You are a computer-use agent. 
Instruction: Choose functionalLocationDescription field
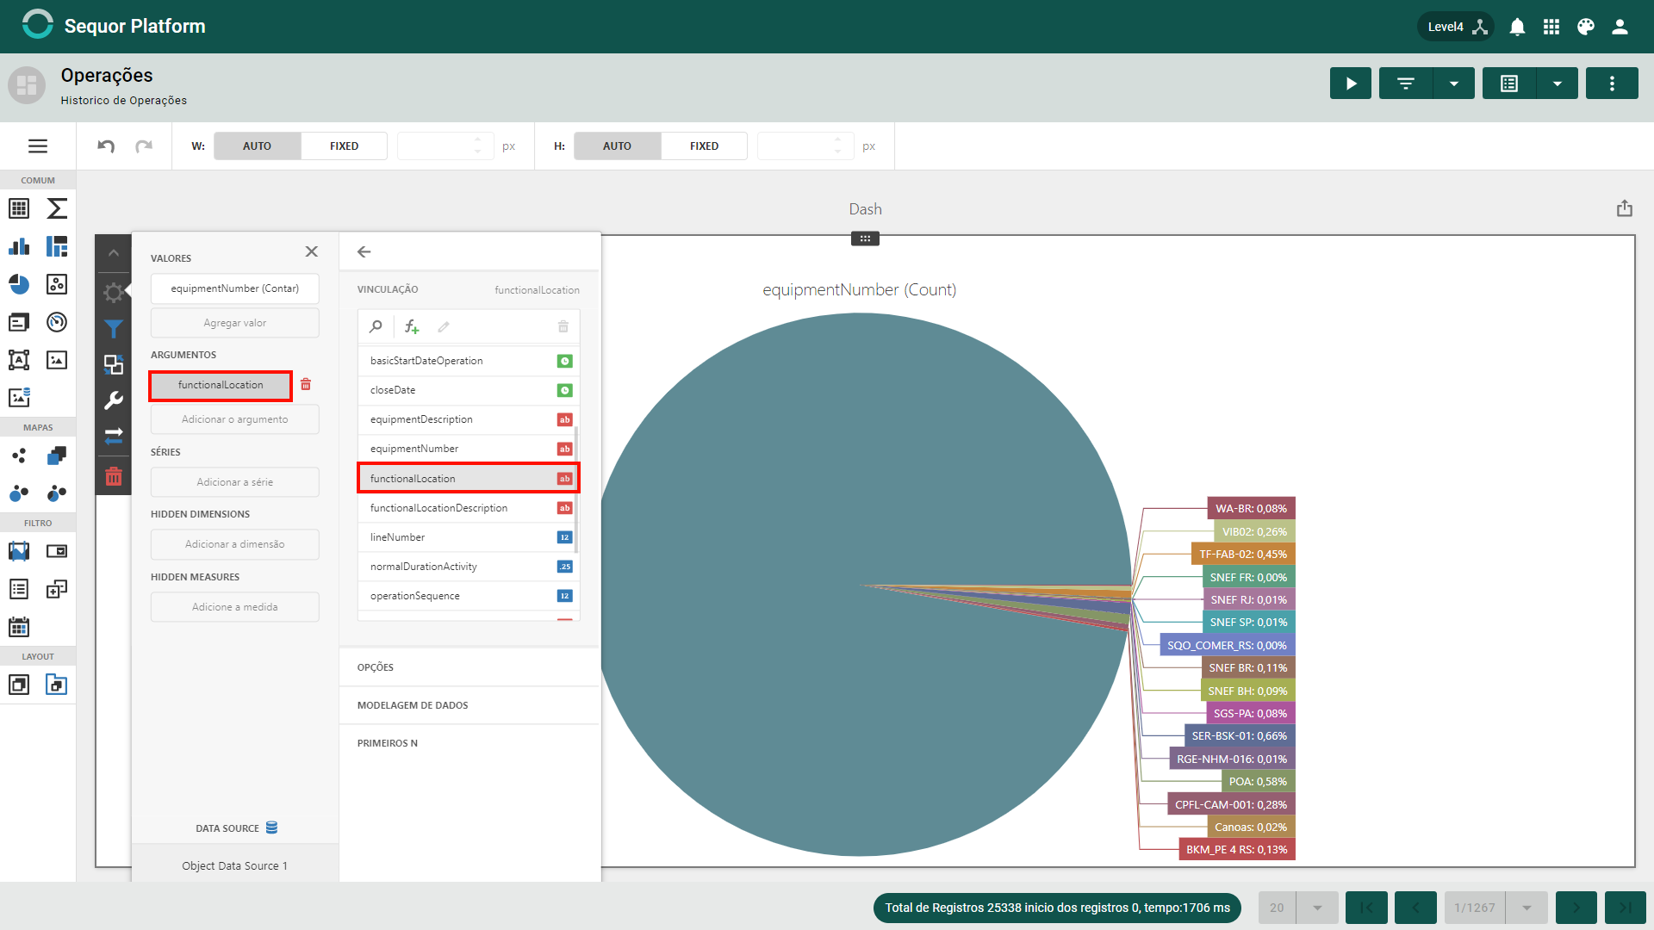tap(469, 508)
